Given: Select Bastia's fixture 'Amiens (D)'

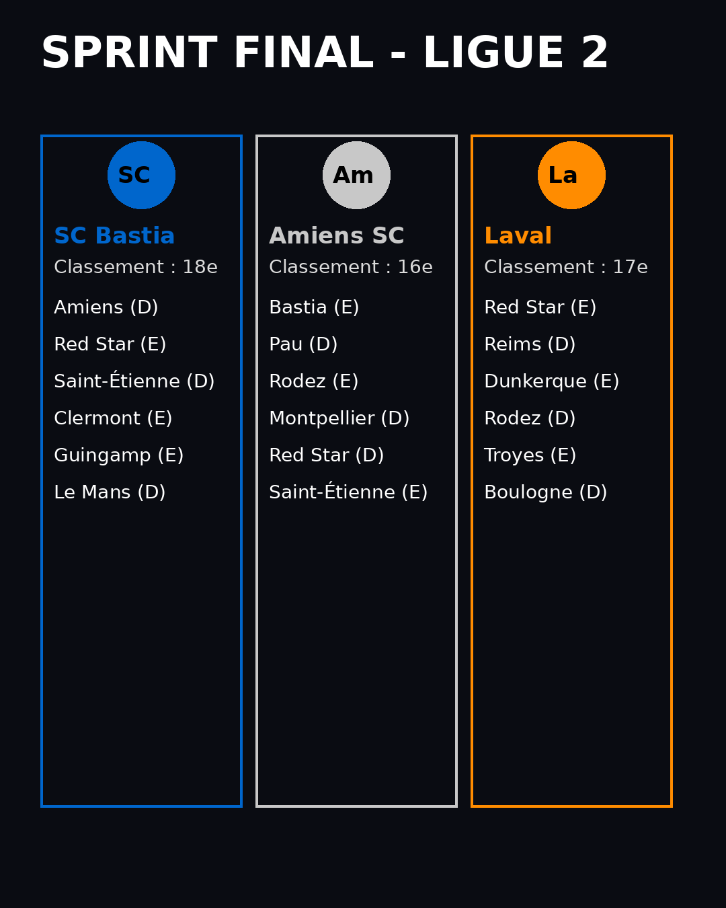Looking at the screenshot, I should point(106,307).
